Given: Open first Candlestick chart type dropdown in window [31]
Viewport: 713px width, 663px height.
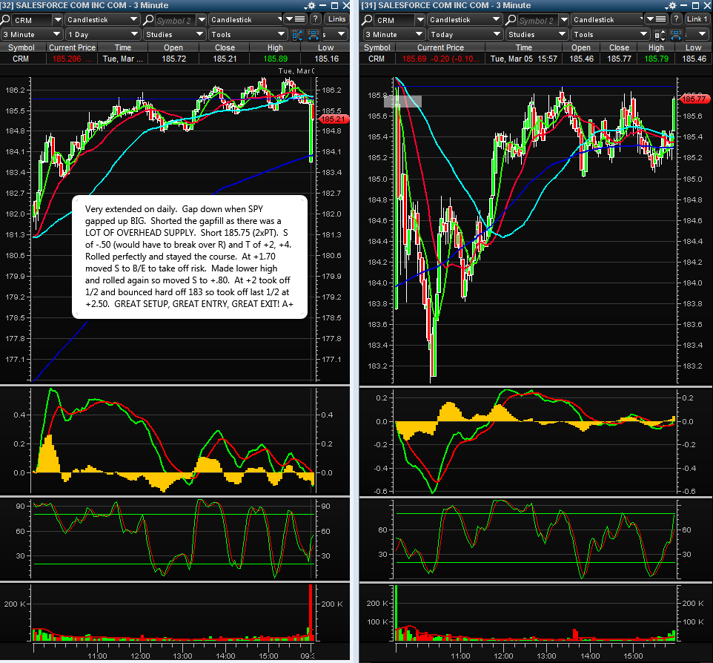Looking at the screenshot, I should 464,19.
